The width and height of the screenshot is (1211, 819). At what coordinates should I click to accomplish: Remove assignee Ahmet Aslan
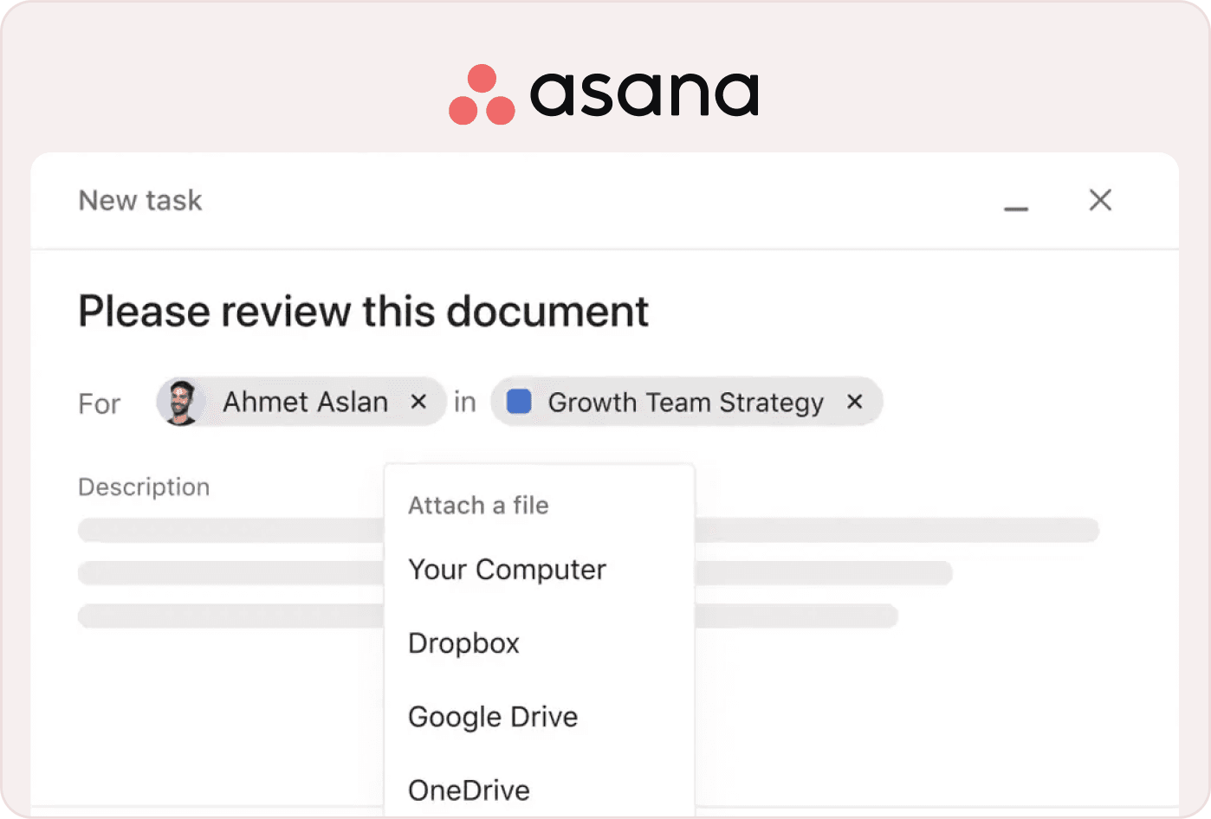(418, 402)
